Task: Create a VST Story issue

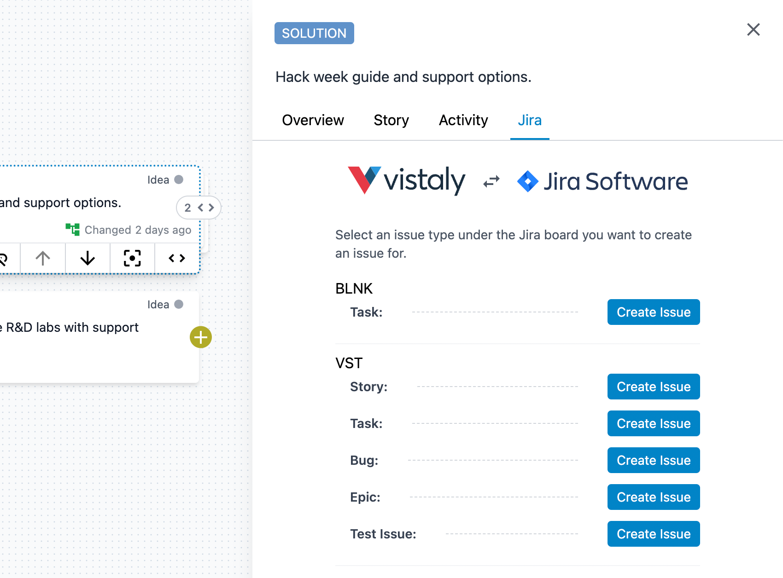Action: pos(654,387)
